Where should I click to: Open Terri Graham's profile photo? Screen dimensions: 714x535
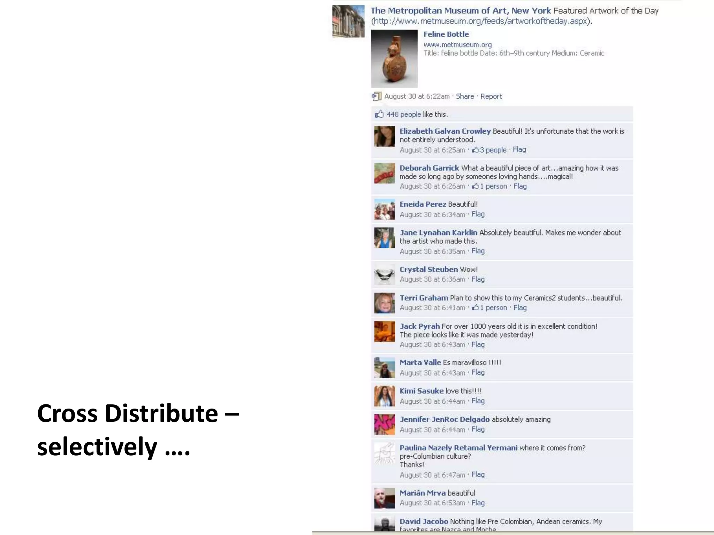(385, 303)
